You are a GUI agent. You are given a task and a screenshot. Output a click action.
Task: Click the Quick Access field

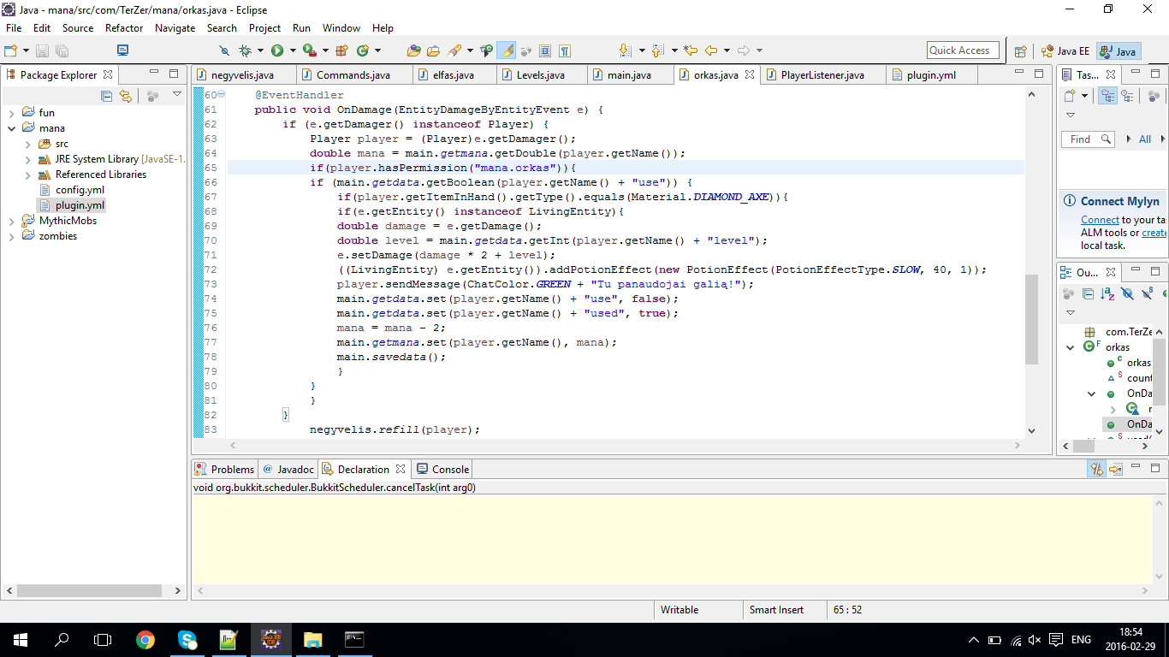coord(963,50)
